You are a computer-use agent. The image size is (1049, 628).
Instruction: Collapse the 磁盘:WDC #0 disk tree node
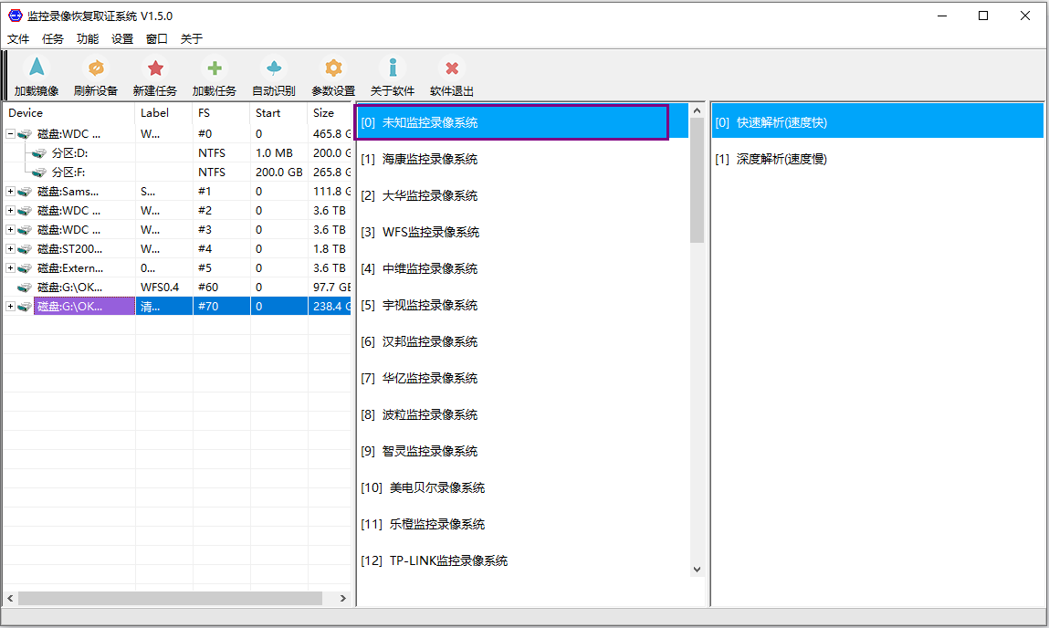10,134
